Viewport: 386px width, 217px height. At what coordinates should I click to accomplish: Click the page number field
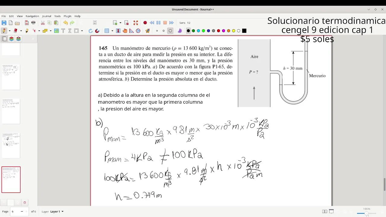pyautogui.click(x=19, y=212)
